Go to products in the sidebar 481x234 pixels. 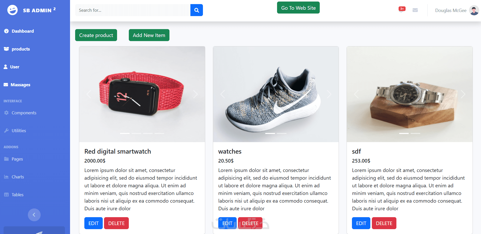click(20, 49)
